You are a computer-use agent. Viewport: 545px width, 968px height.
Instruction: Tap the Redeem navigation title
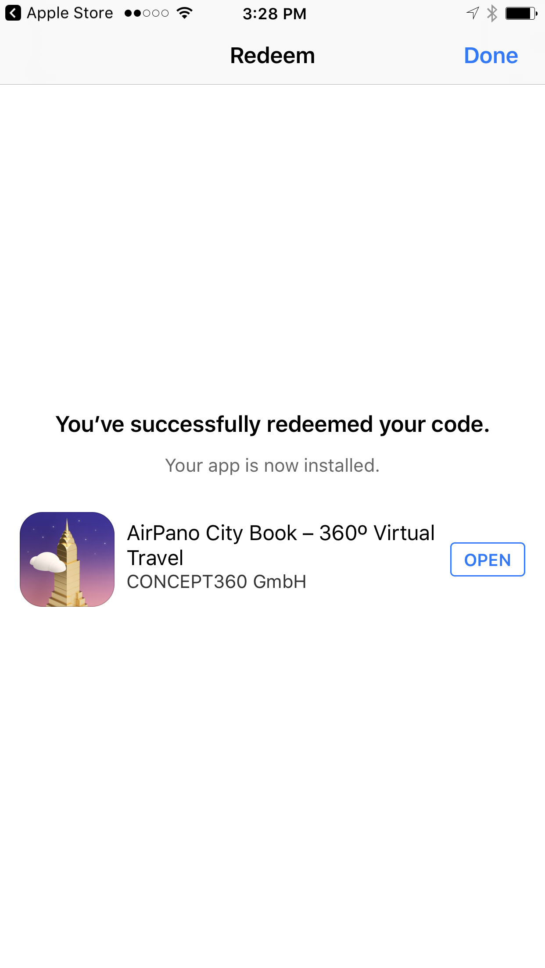pos(272,56)
